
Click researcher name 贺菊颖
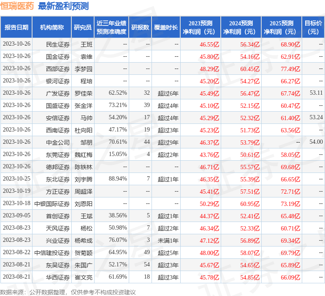(x=84, y=253)
